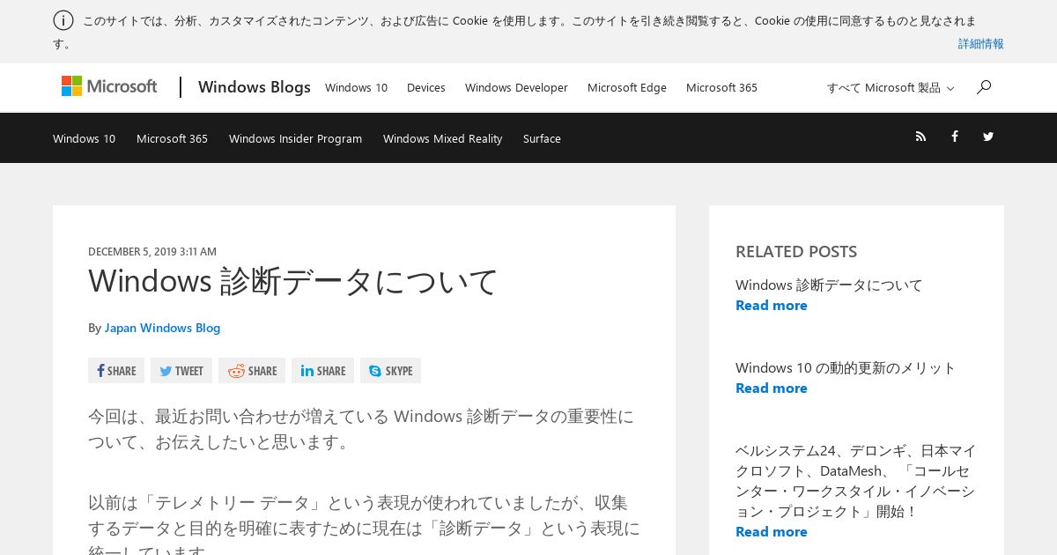Click the TWEET share button
The image size is (1057, 555).
click(181, 371)
